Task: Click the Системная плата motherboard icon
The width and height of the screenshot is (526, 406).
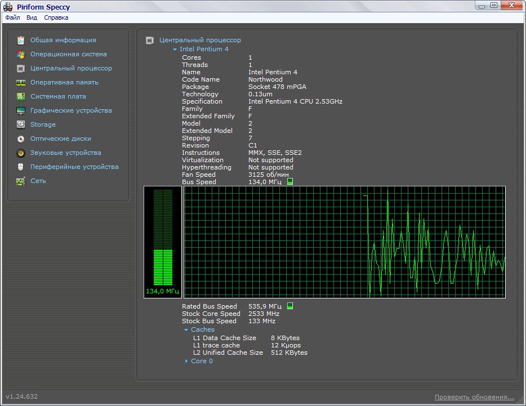Action: tap(21, 97)
